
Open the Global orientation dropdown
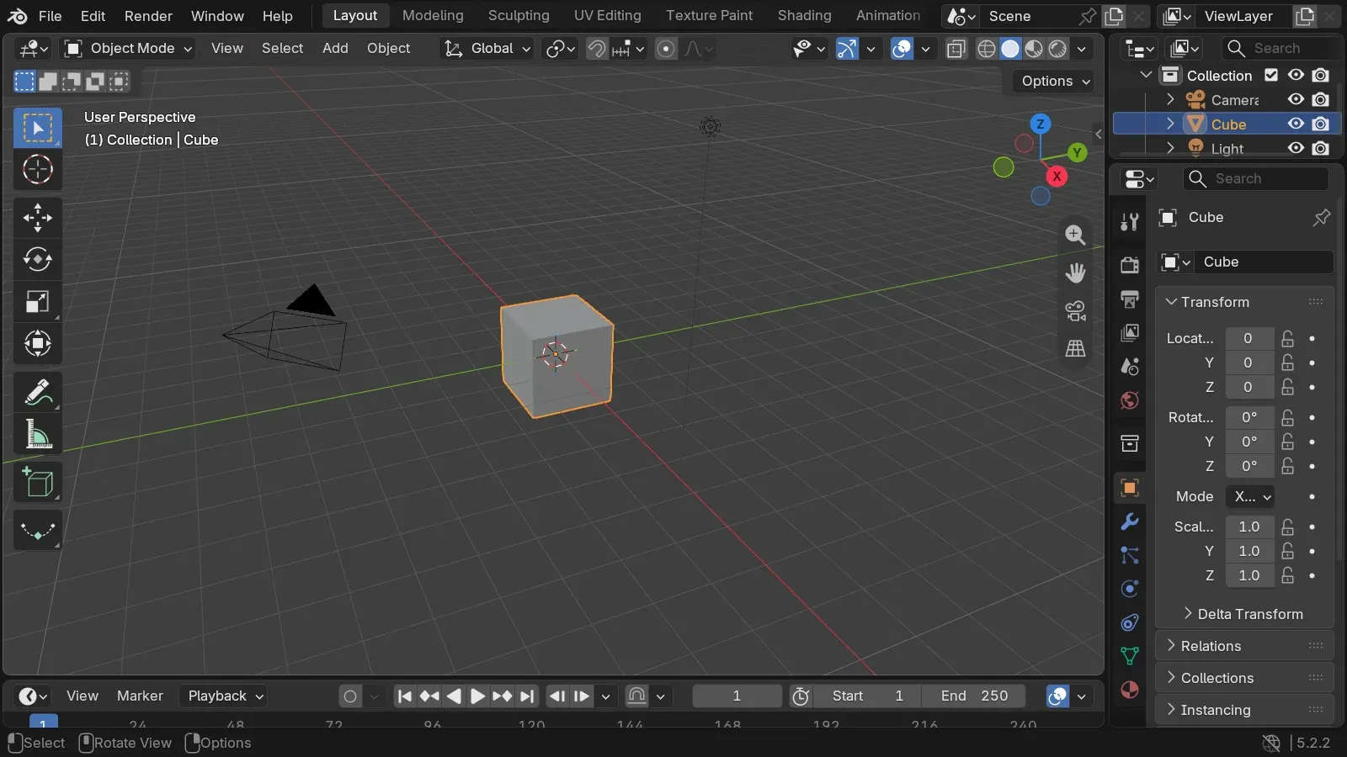click(487, 49)
